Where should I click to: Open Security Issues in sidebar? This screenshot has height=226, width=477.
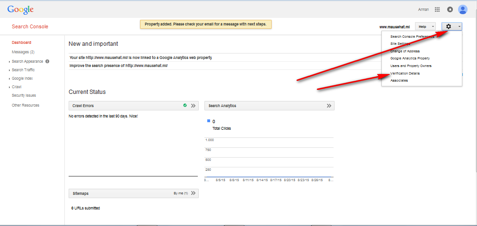[x=24, y=95]
